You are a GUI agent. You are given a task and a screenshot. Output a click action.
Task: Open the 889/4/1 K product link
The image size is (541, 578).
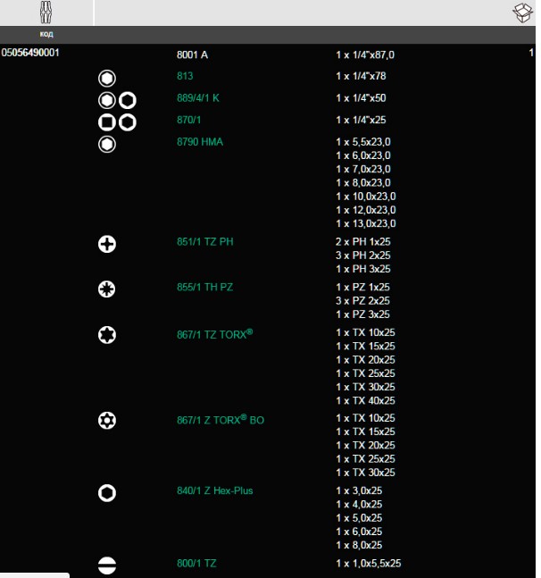[x=198, y=98]
